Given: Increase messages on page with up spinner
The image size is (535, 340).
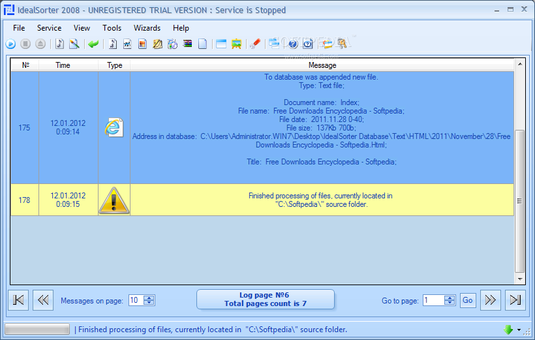Looking at the screenshot, I should click(x=149, y=298).
